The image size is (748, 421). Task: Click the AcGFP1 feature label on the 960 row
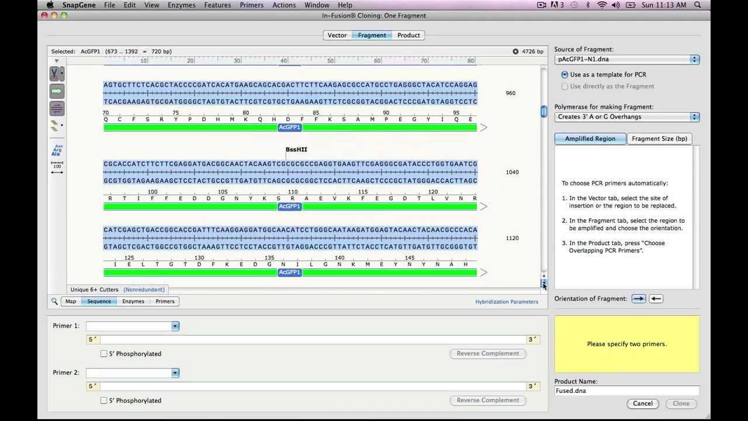click(x=290, y=127)
